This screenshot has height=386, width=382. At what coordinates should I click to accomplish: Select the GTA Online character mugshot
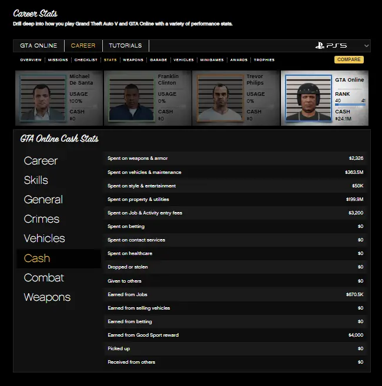(x=308, y=98)
